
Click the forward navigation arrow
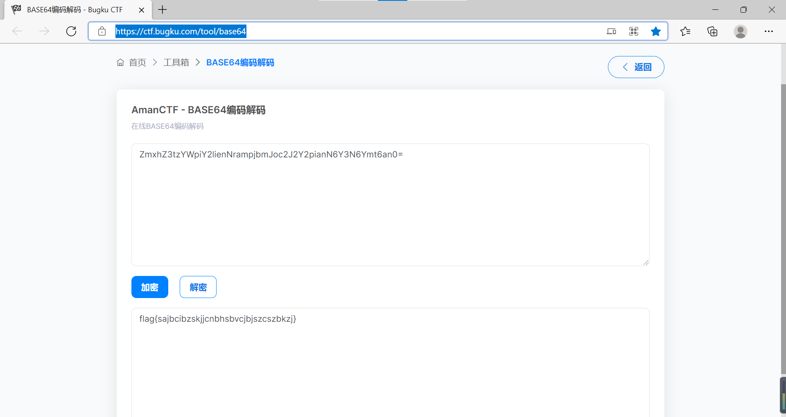pos(44,31)
